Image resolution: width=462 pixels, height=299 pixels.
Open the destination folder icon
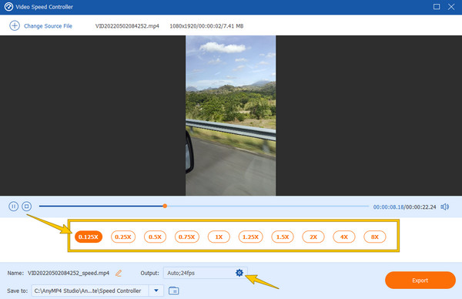pyautogui.click(x=173, y=291)
